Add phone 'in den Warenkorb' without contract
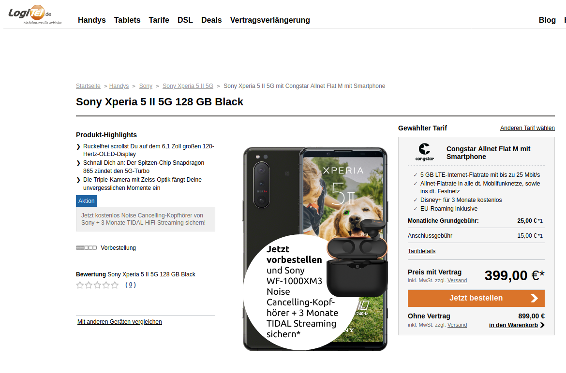Viewport: 566px width, 373px height. click(513, 325)
